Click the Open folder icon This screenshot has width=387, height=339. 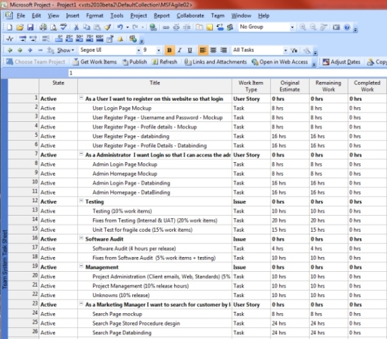(x=20, y=27)
